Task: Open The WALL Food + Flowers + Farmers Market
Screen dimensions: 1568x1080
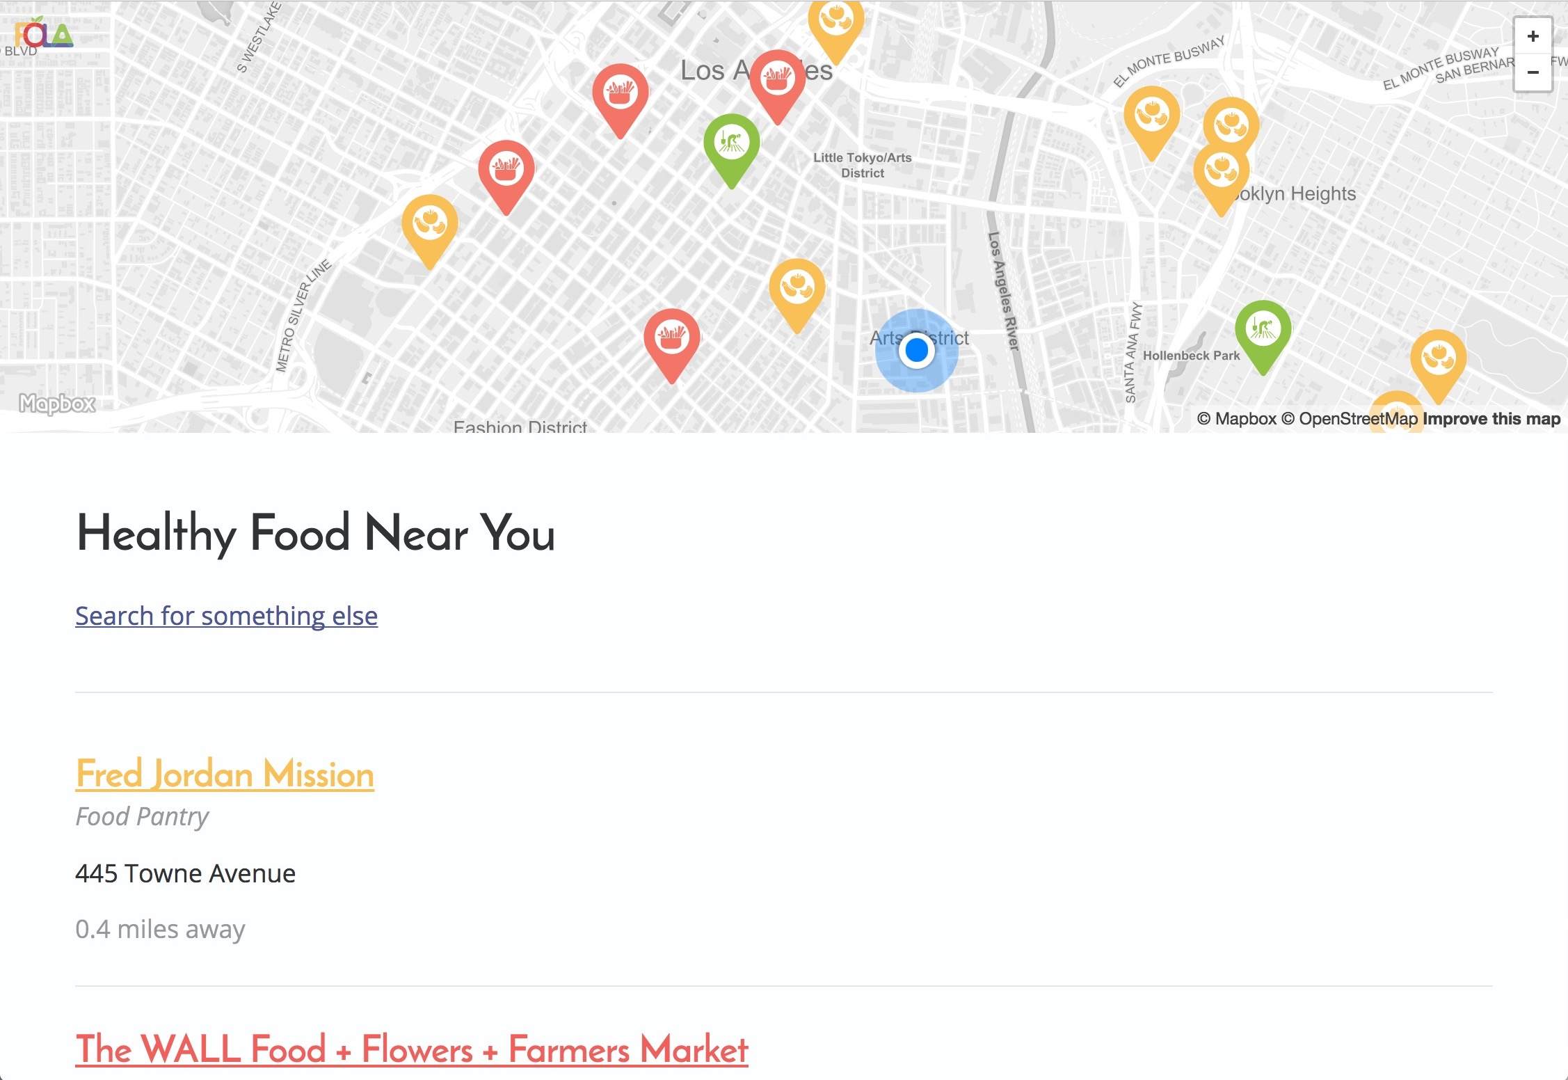Action: [412, 1049]
